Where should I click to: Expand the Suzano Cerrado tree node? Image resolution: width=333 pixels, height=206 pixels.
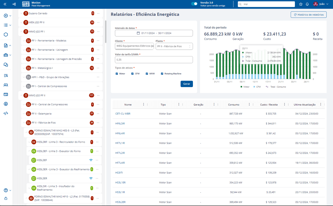[x=21, y=13]
